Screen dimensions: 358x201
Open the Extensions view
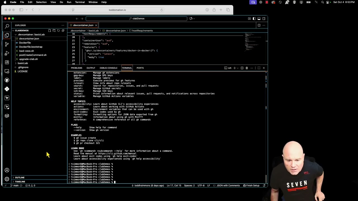click(7, 62)
